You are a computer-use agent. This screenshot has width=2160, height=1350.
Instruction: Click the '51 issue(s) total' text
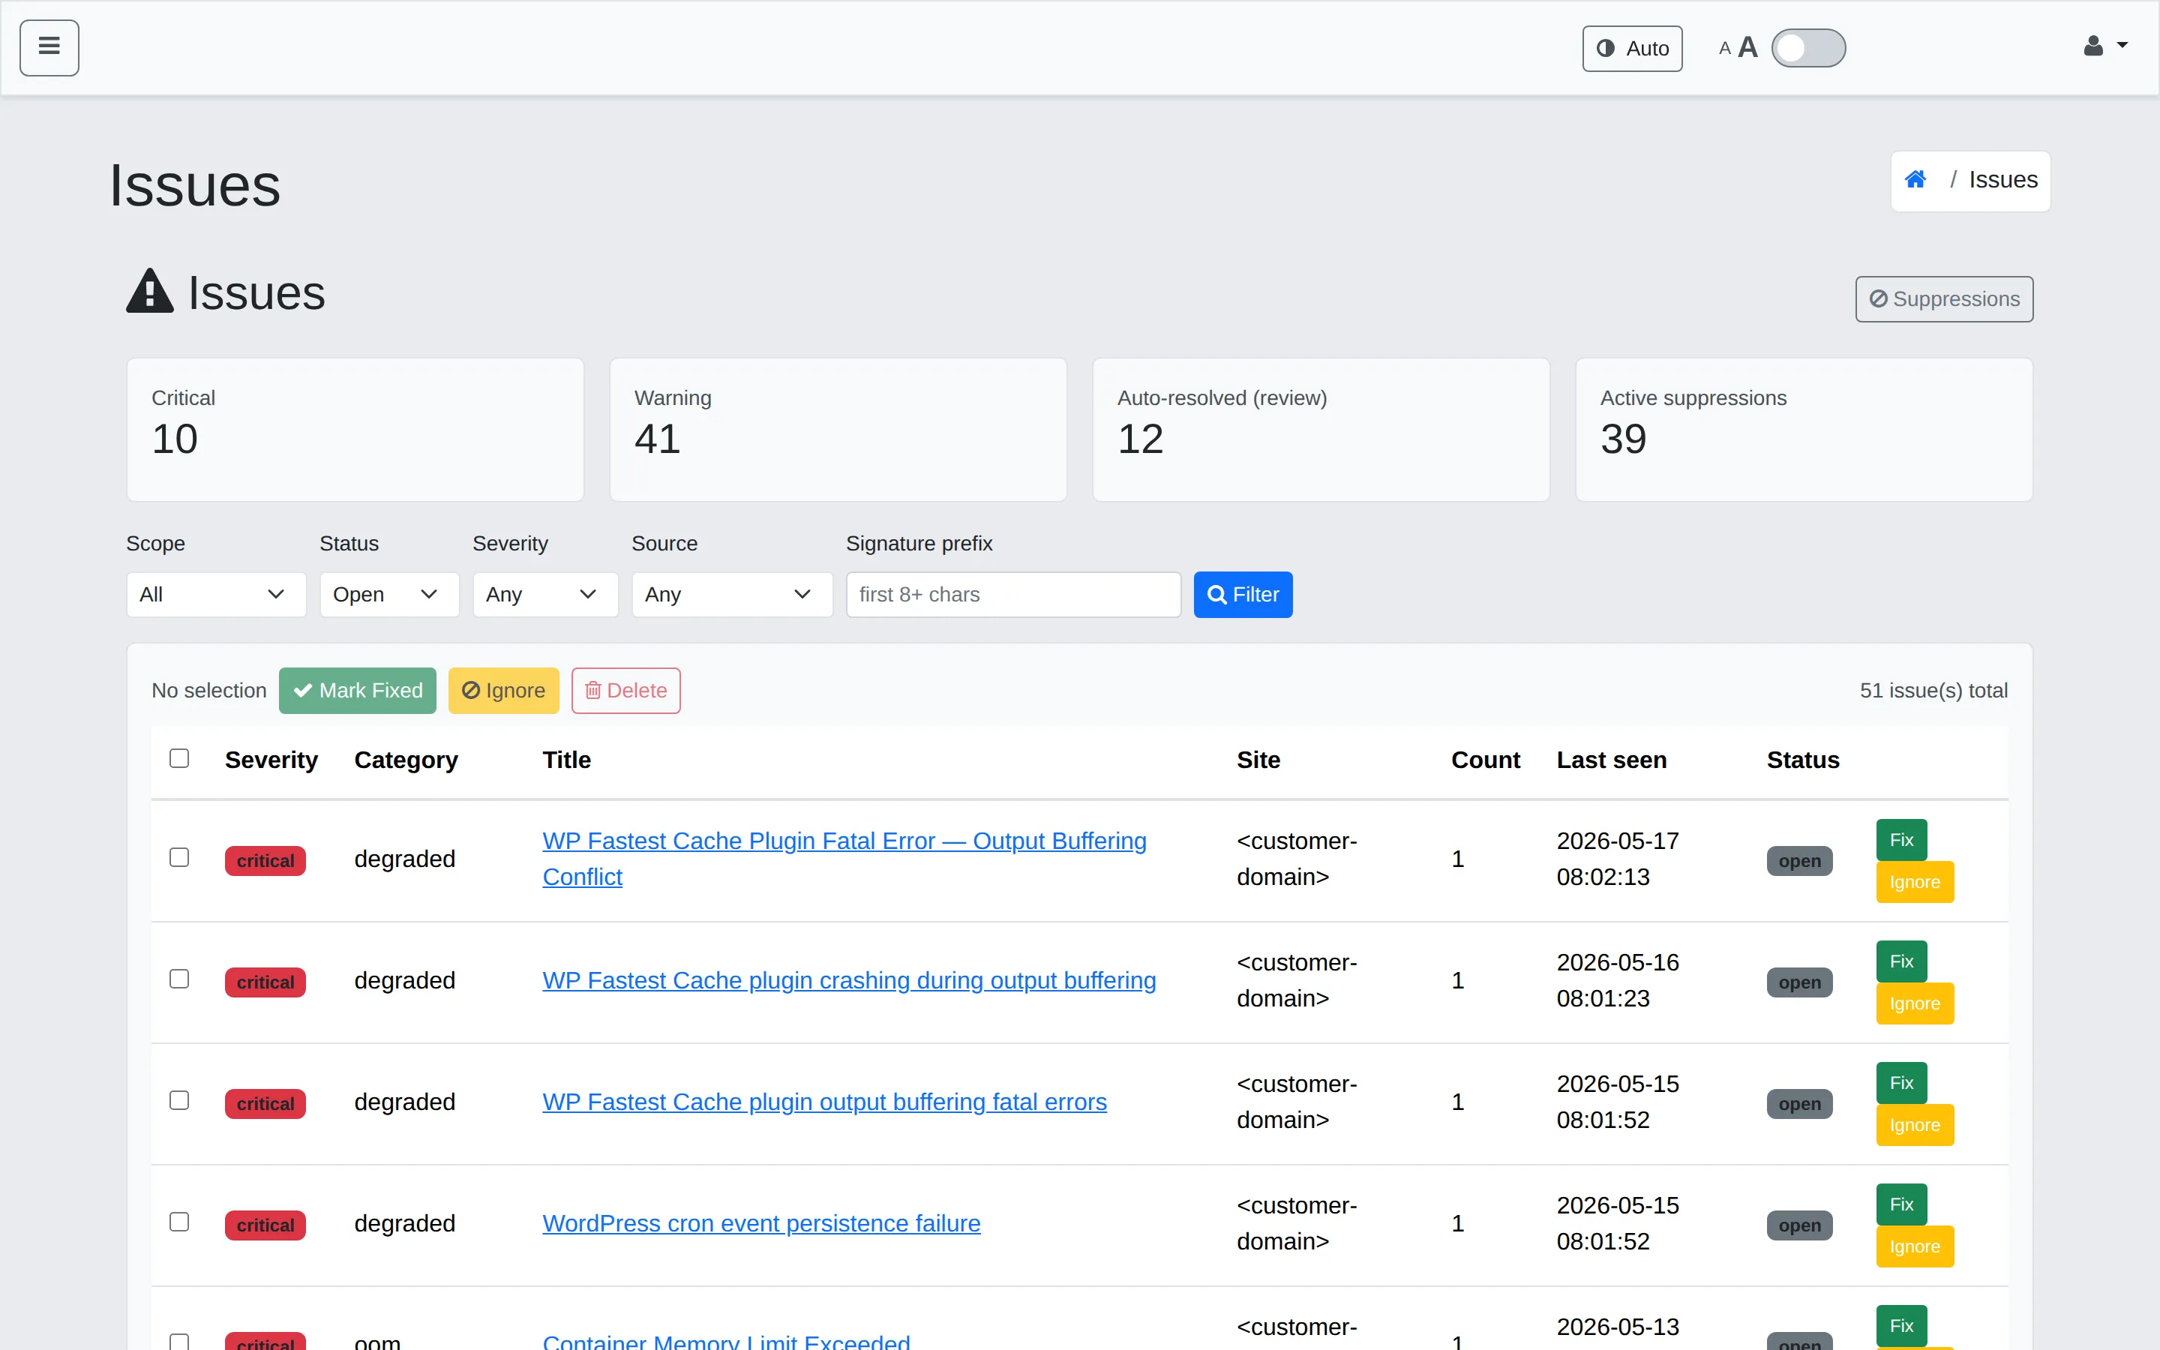(1933, 690)
